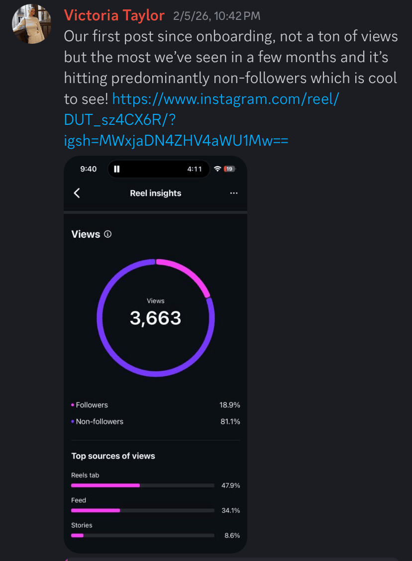Image resolution: width=412 pixels, height=561 pixels.
Task: Tap the Views info icon
Action: [x=107, y=234]
